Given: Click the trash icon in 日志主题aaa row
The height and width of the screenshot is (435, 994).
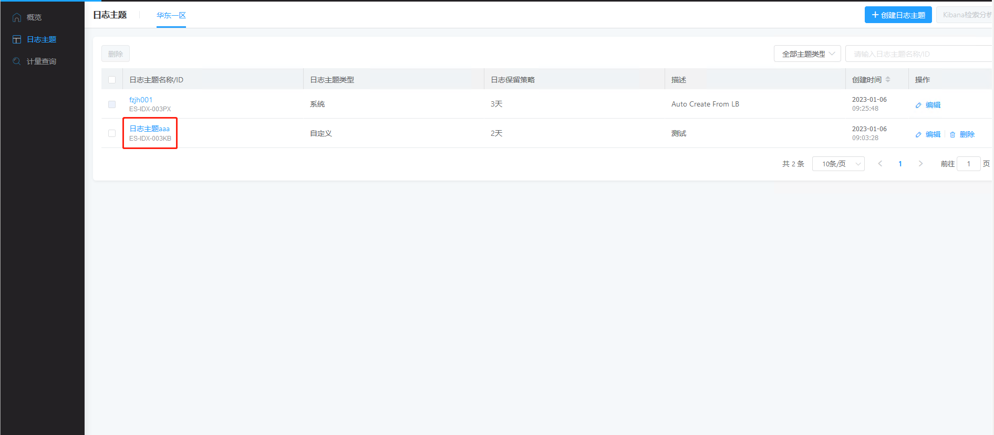Looking at the screenshot, I should point(952,134).
